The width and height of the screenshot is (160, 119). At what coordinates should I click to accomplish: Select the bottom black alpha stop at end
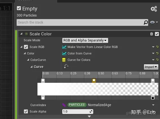pos(153,98)
